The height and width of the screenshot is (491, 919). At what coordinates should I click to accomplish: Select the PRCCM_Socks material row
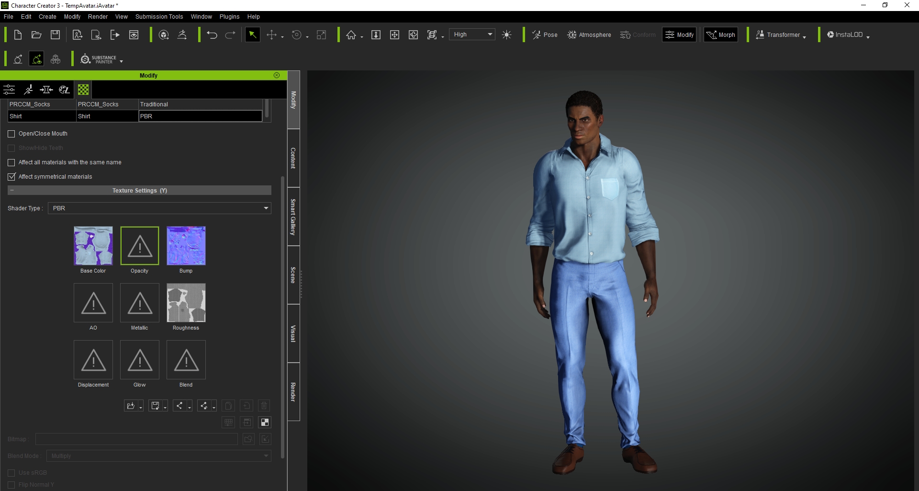pyautogui.click(x=135, y=104)
